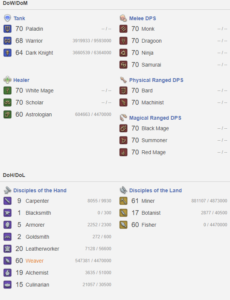Click the Paladin job icon
The height and width of the screenshot is (300, 230).
click(x=7, y=29)
